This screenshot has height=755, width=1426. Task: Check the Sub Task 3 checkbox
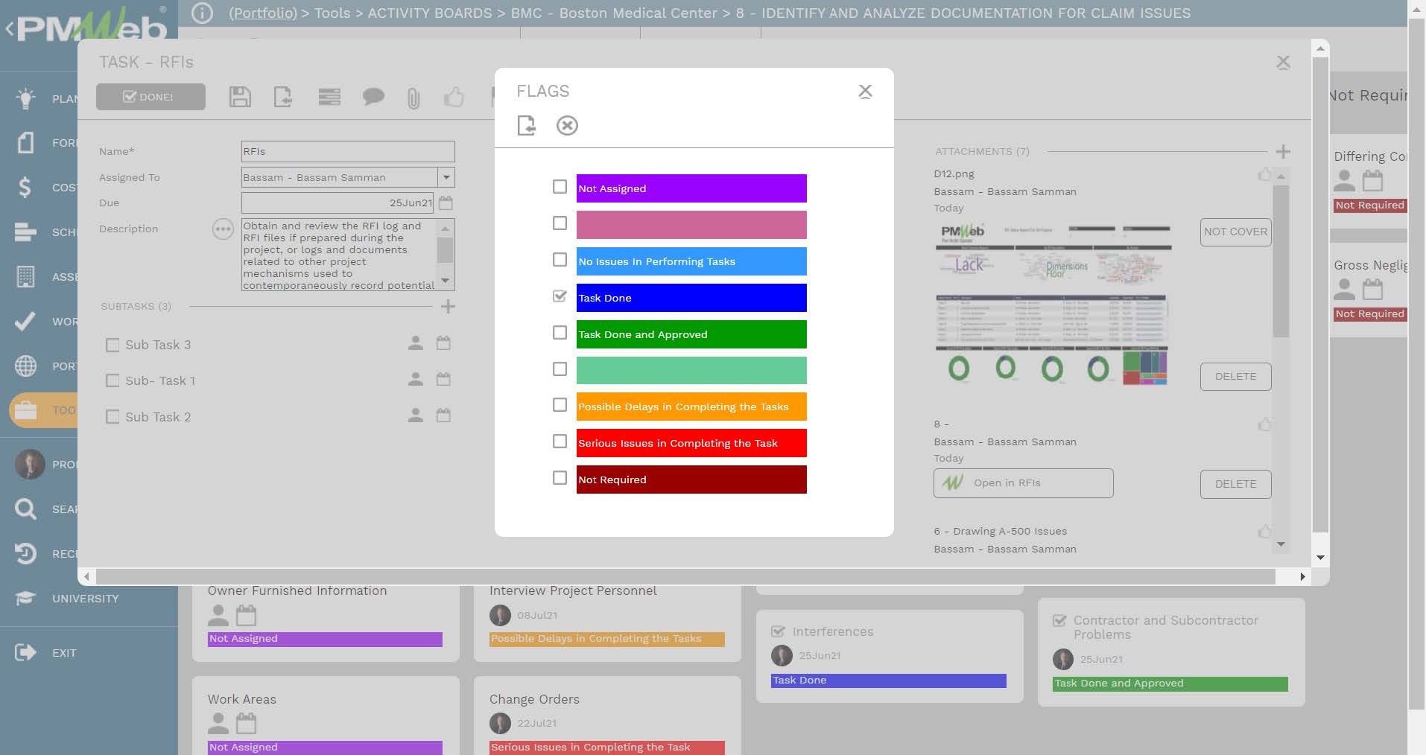[113, 345]
